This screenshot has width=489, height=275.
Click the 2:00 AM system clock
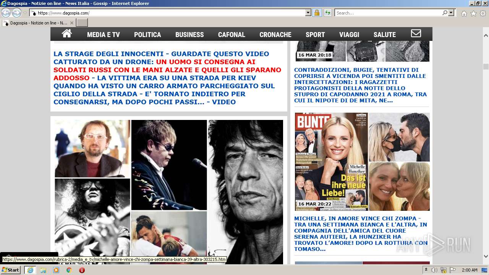click(470, 270)
